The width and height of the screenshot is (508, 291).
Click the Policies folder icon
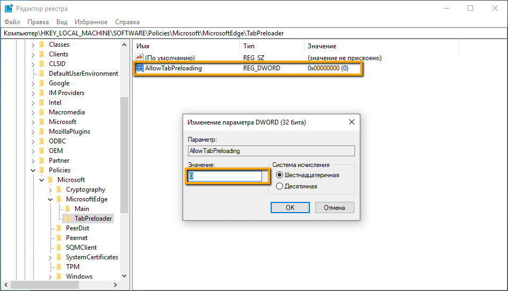pos(42,170)
